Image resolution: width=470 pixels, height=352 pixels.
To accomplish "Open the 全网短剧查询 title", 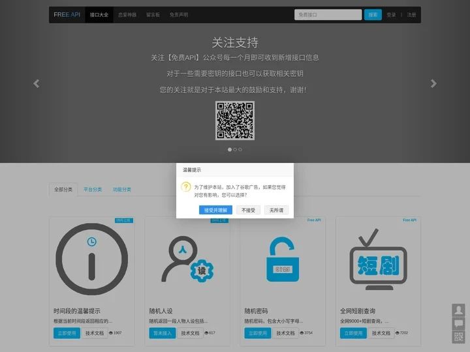I will click(358, 311).
